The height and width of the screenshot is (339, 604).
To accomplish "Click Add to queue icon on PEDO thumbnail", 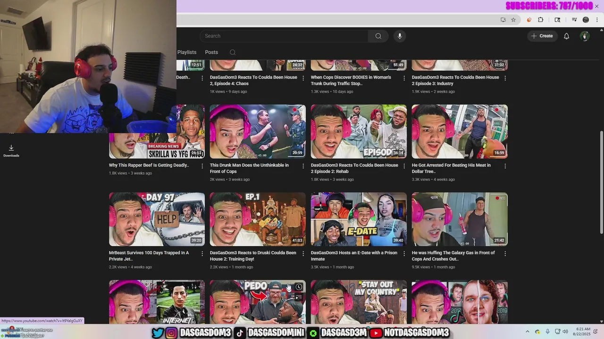I will (299, 298).
